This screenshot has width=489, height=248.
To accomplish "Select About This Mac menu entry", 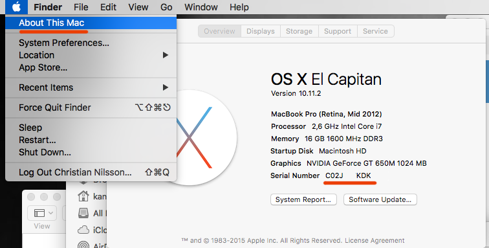I will click(91, 23).
